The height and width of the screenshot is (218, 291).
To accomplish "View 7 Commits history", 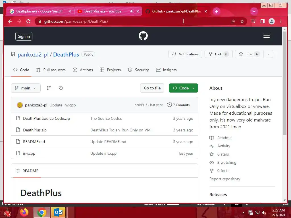I will coord(178,105).
